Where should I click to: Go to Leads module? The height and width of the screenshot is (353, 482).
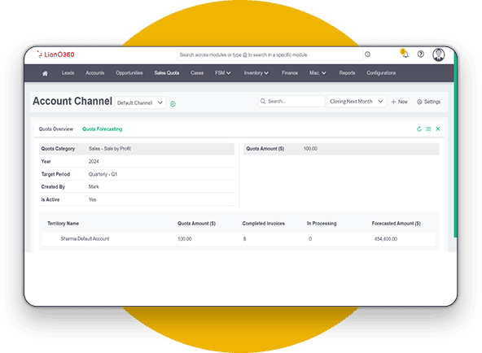tap(68, 73)
